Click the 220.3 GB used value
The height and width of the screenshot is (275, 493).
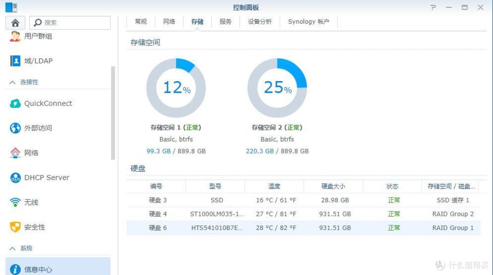click(260, 151)
